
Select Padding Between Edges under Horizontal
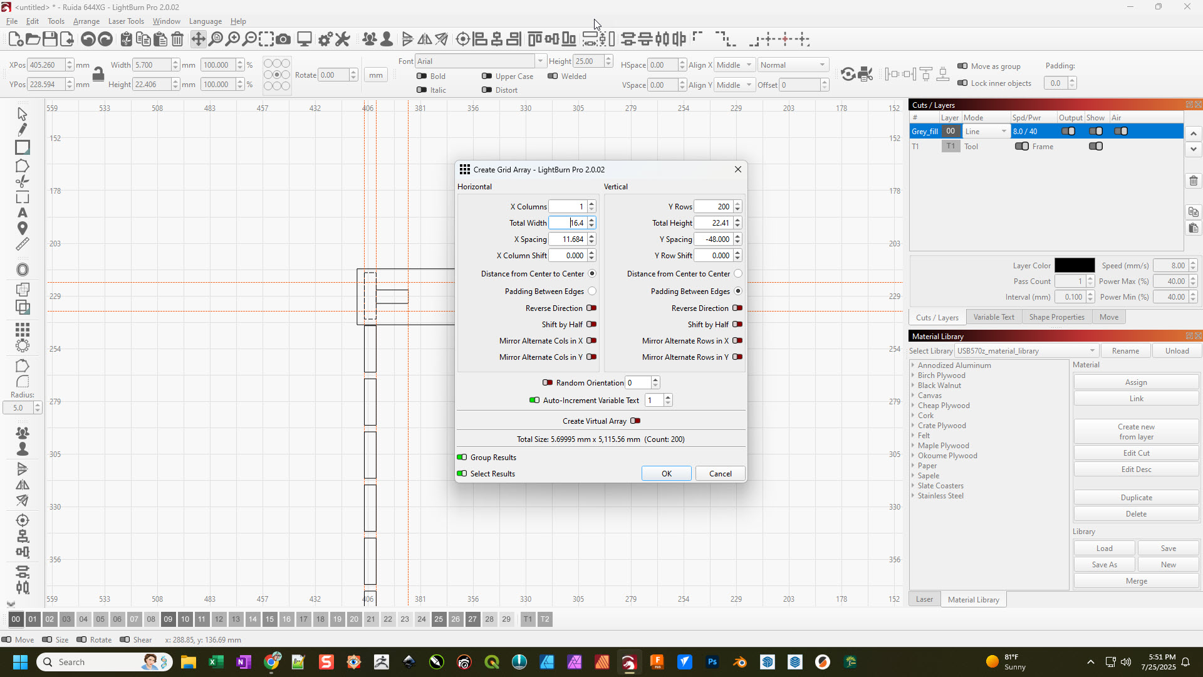point(591,291)
